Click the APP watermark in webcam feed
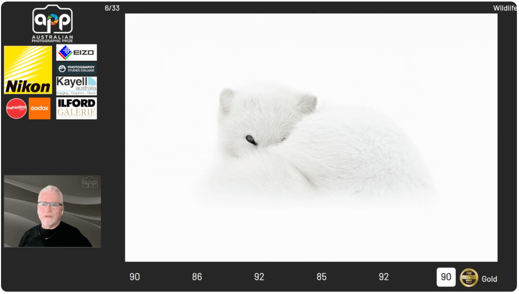 click(x=90, y=182)
